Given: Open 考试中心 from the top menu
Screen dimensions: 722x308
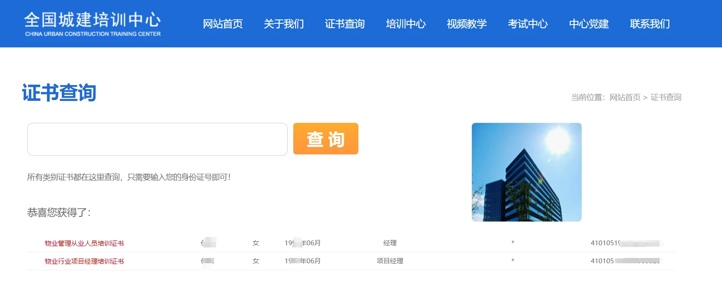Looking at the screenshot, I should pyautogui.click(x=528, y=24).
